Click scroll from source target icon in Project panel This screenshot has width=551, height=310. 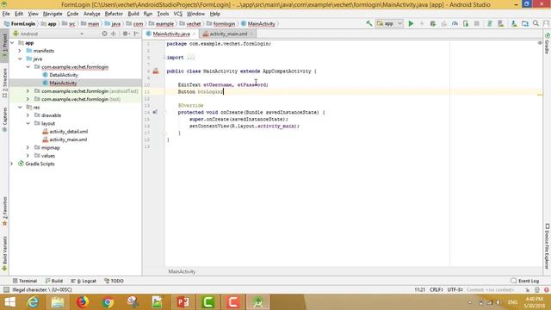point(104,34)
